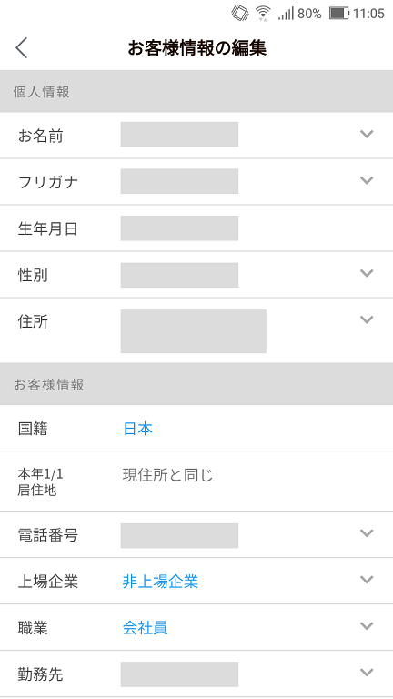The width and height of the screenshot is (393, 699).
Task: Tap the signal strength icon
Action: (286, 14)
